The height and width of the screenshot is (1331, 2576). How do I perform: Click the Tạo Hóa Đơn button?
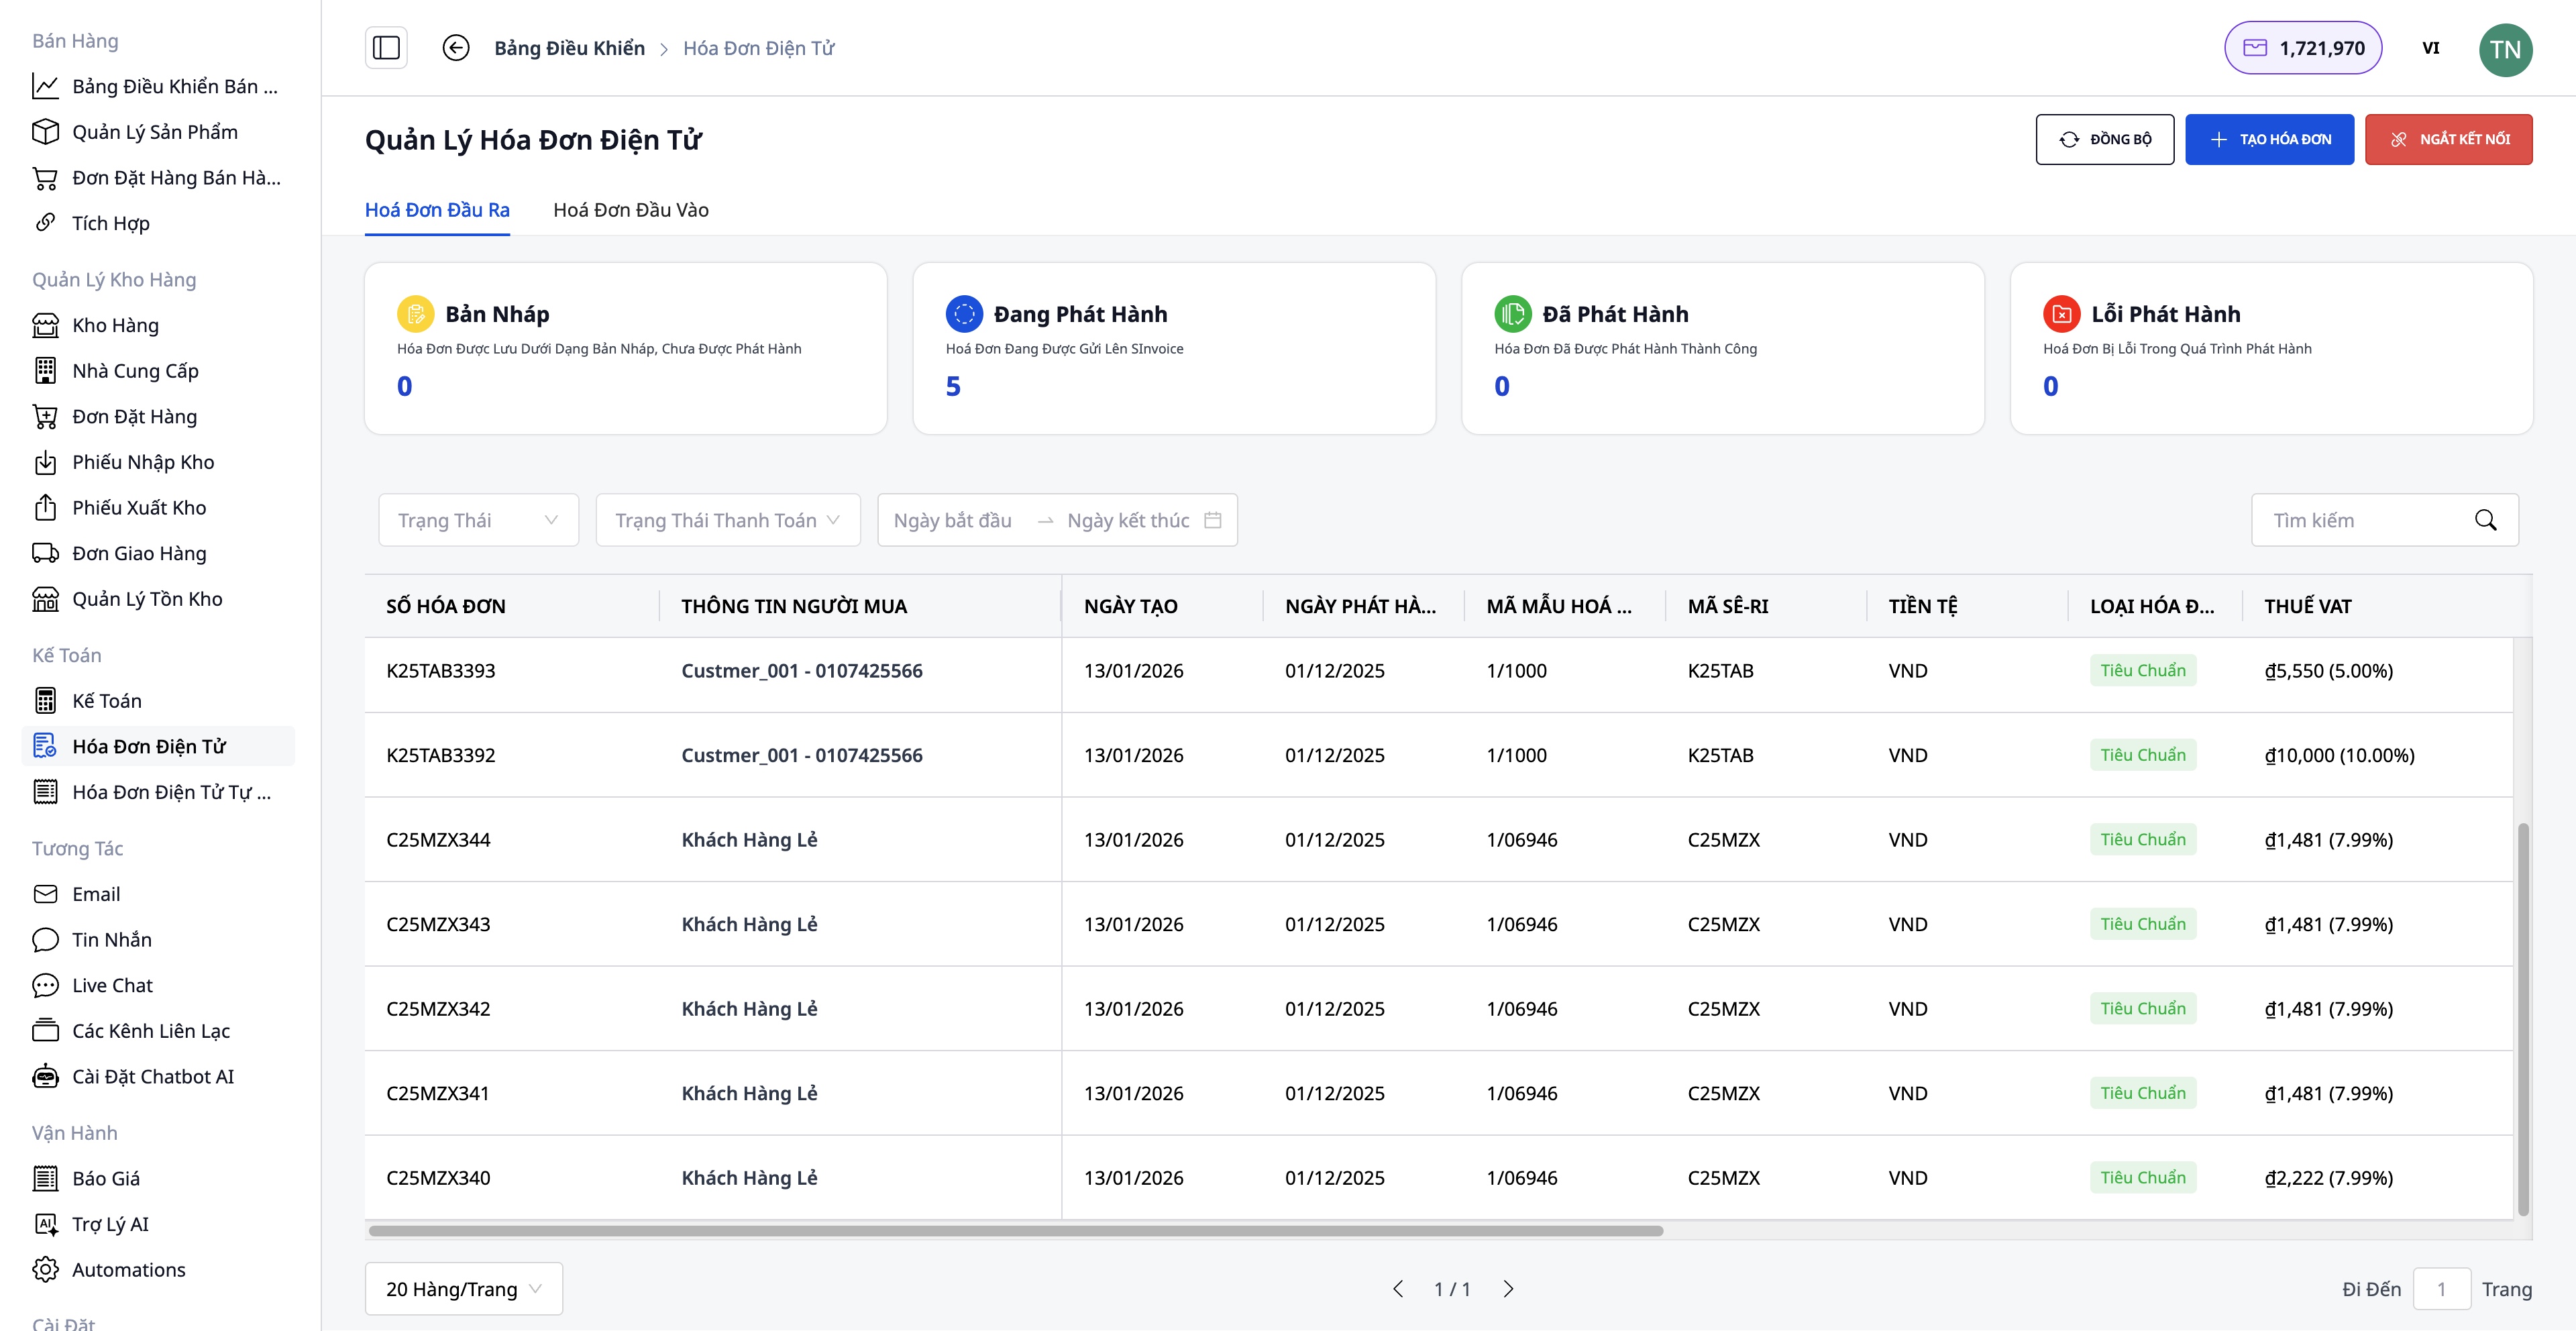click(x=2269, y=139)
